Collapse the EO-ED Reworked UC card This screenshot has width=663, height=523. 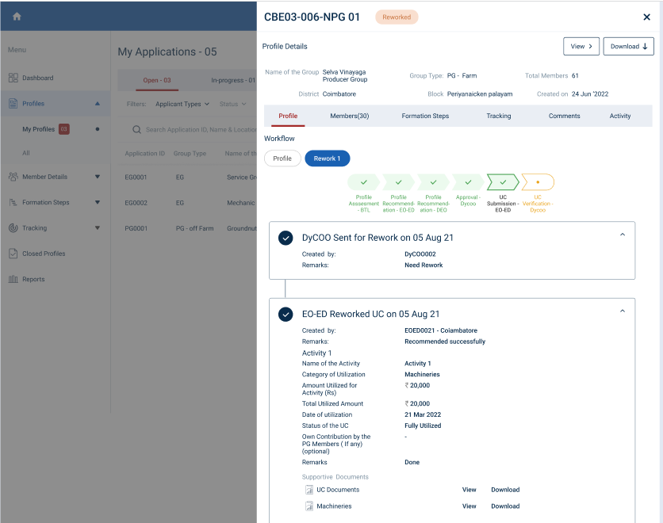click(x=622, y=311)
